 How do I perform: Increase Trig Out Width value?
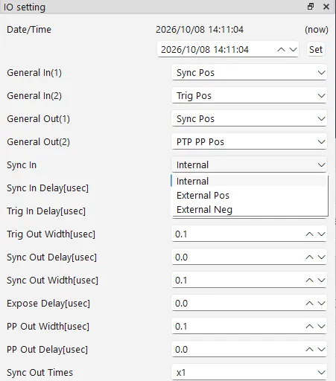(x=309, y=234)
